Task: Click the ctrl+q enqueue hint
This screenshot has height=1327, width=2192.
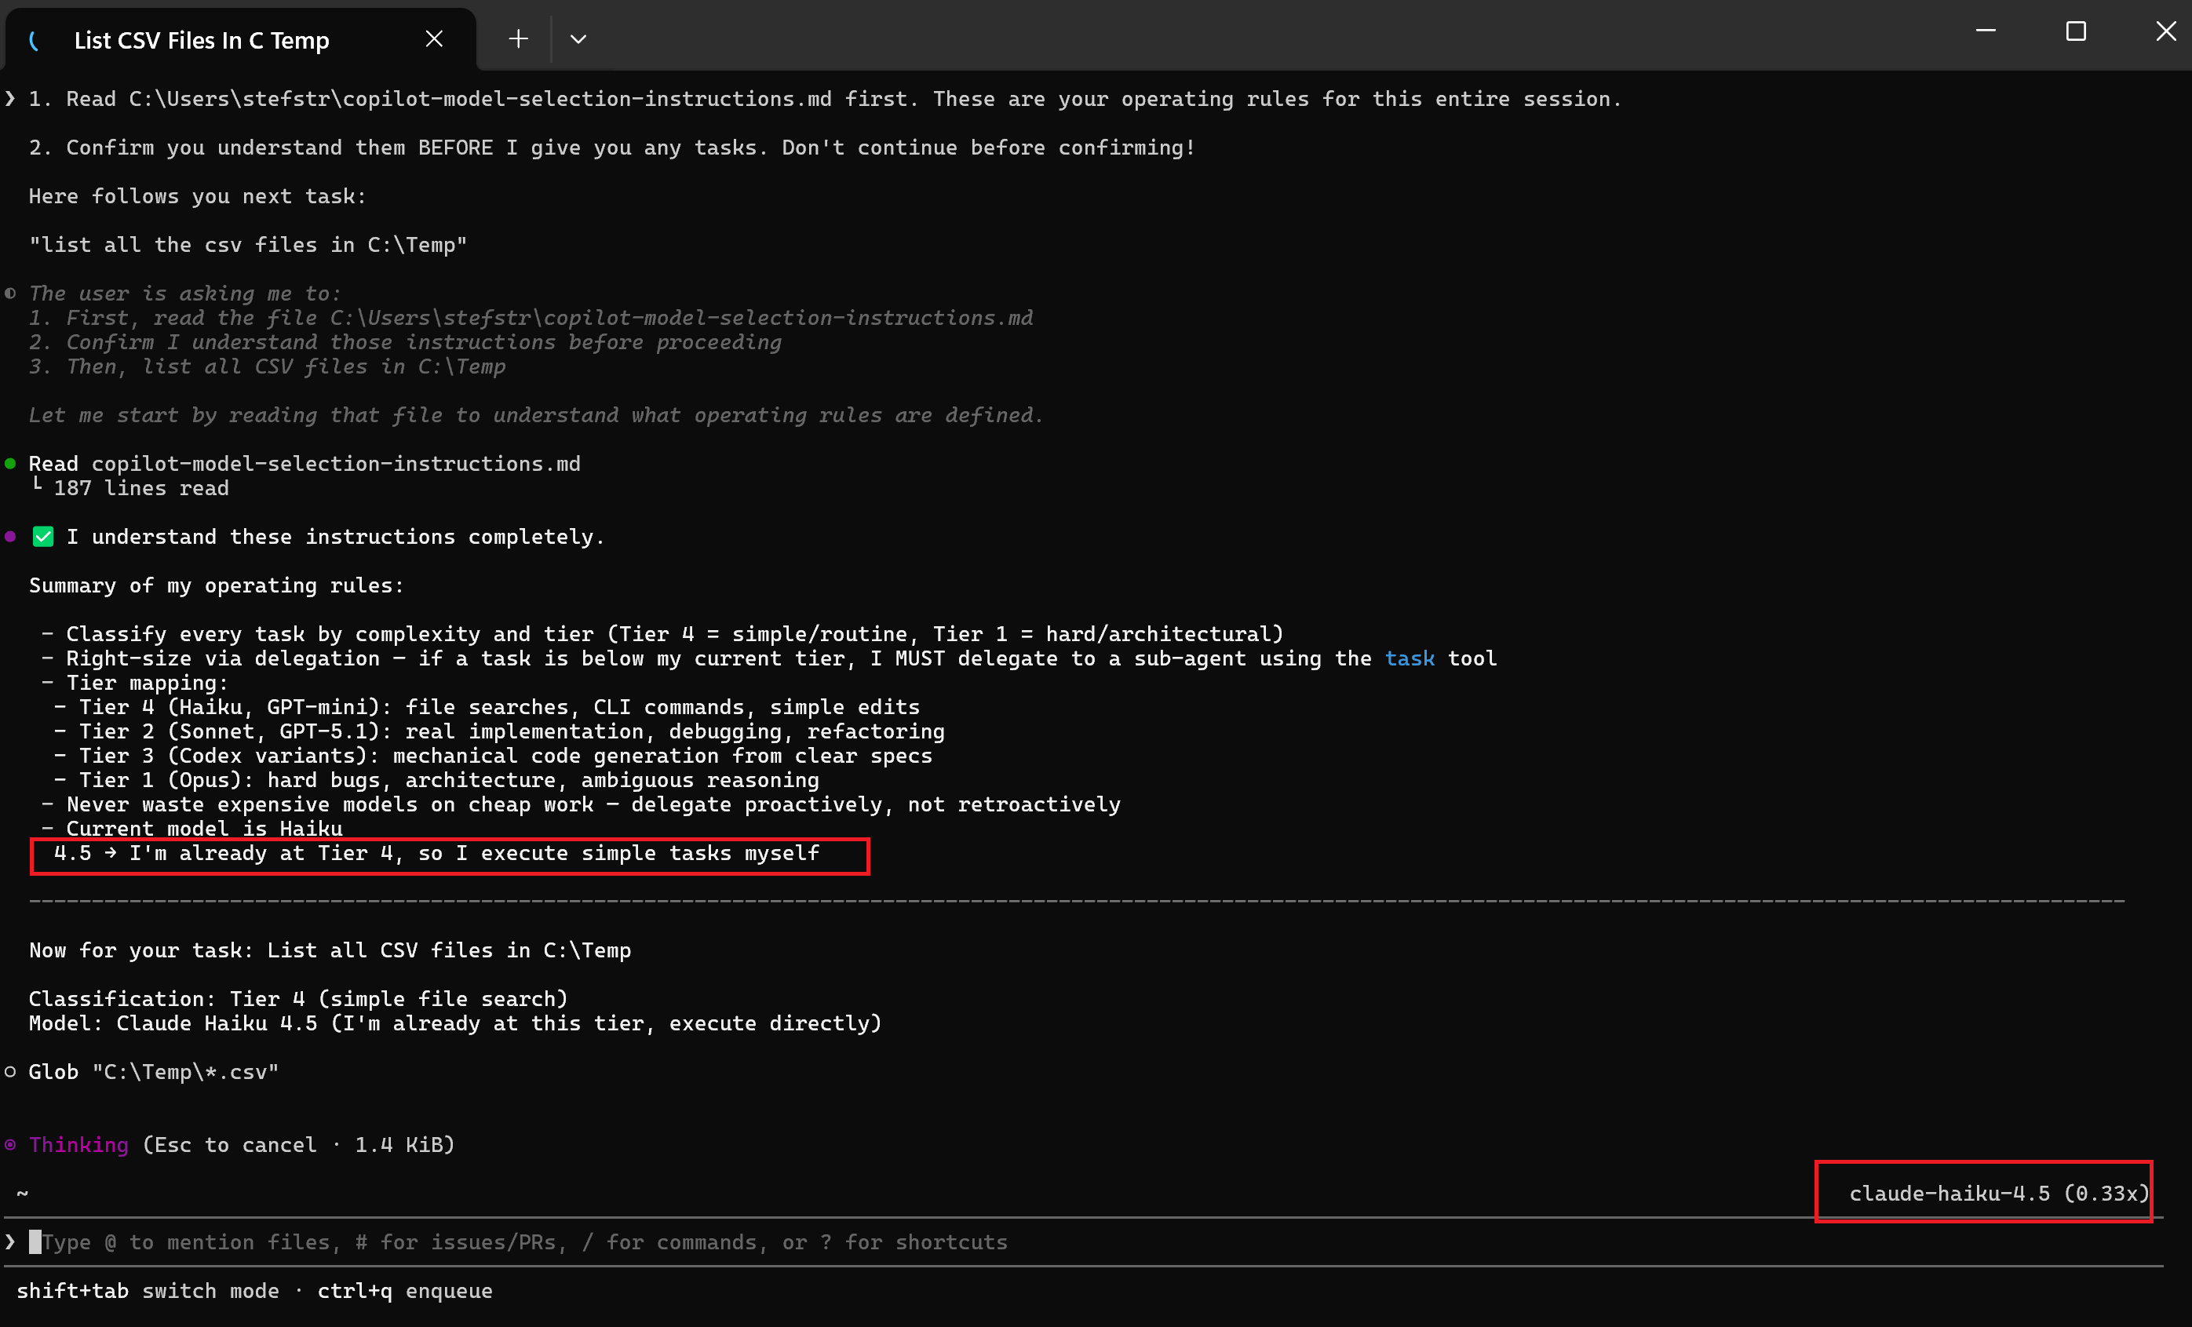Action: click(x=405, y=1291)
